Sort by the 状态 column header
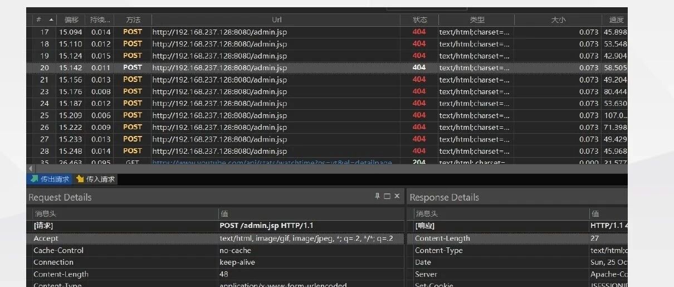674x287 pixels. 419,20
